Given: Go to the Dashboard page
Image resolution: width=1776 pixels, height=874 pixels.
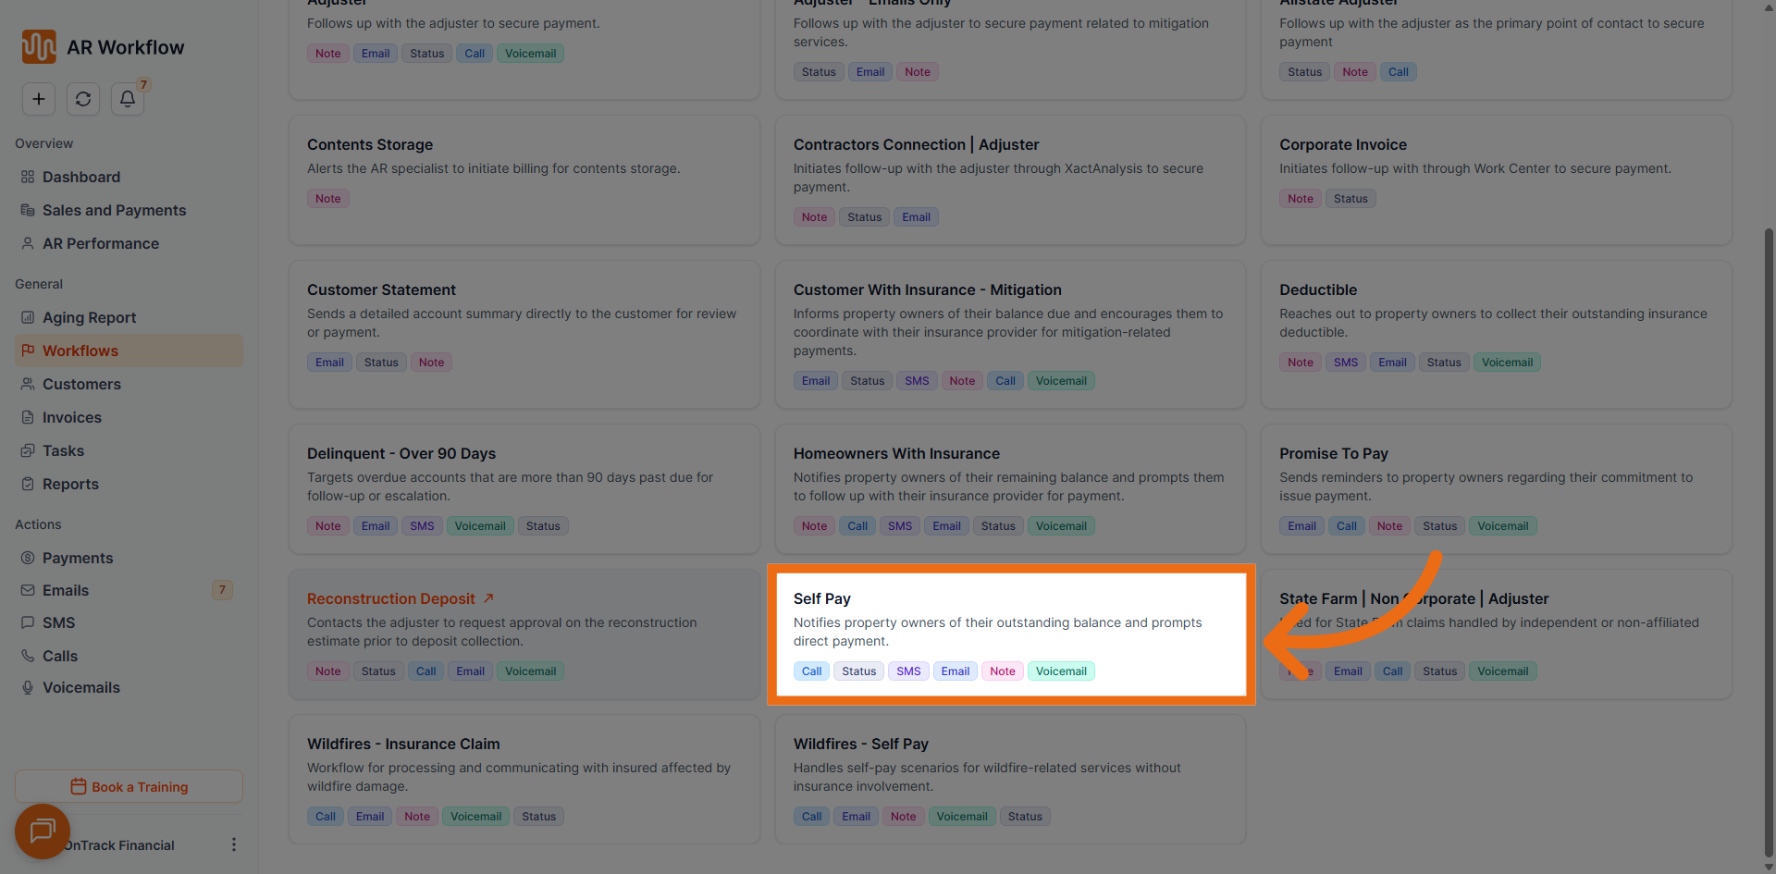Looking at the screenshot, I should click(x=81, y=177).
